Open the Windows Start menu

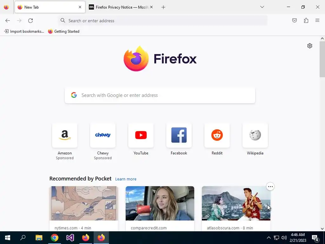(8, 238)
